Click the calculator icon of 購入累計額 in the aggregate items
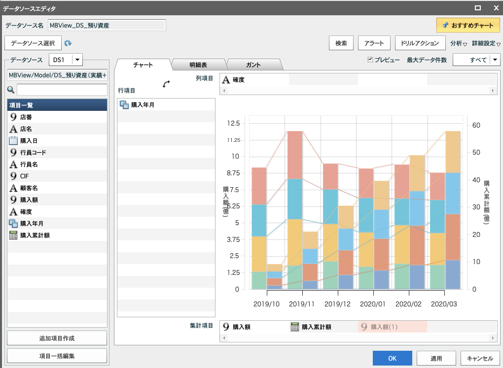 294,327
